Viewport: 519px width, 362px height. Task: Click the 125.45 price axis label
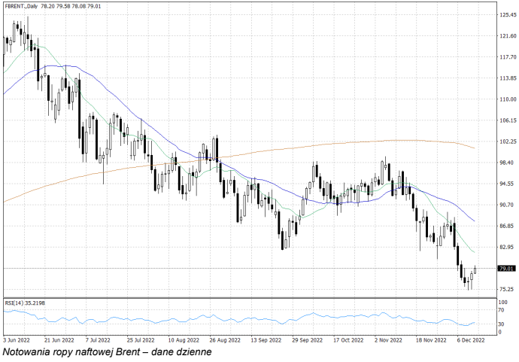[x=507, y=15]
